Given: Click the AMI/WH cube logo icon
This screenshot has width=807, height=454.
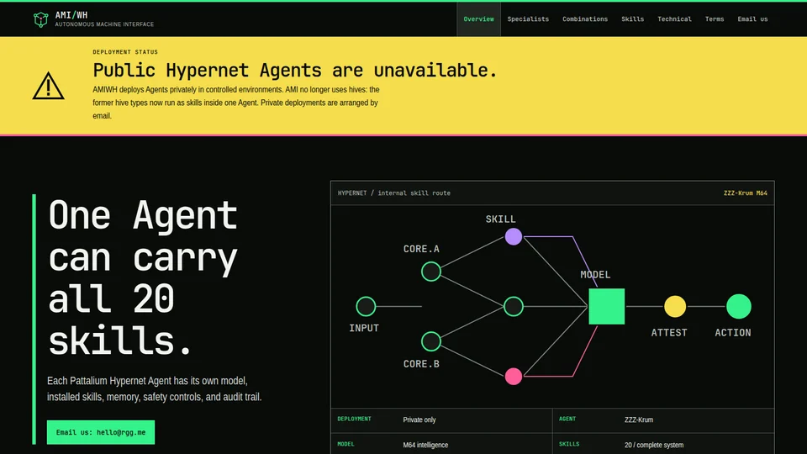Looking at the screenshot, I should coord(40,19).
